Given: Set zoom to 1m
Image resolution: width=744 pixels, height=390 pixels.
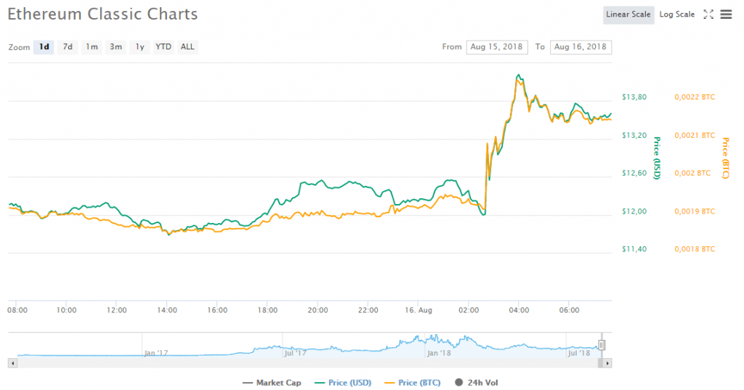Looking at the screenshot, I should tap(92, 47).
